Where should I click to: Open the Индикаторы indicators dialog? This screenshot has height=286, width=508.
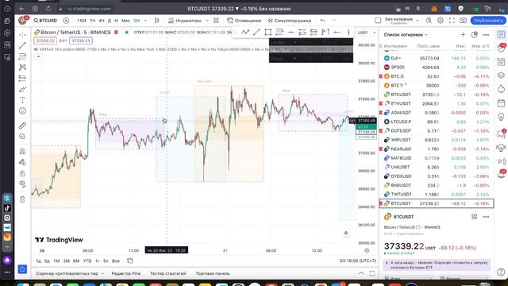pyautogui.click(x=185, y=21)
